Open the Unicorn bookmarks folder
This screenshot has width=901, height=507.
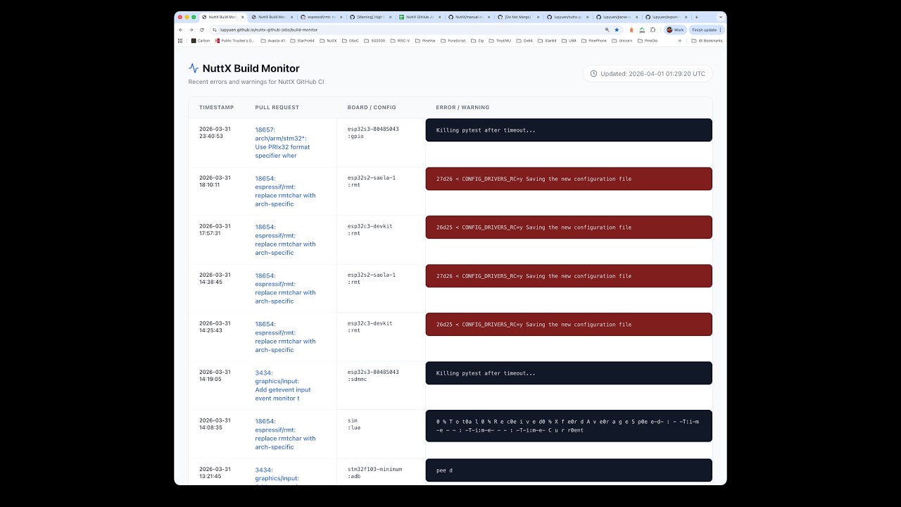coord(622,41)
